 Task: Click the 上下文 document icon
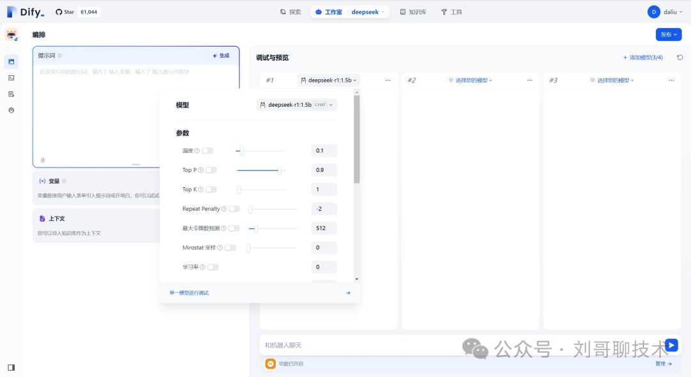click(x=42, y=219)
